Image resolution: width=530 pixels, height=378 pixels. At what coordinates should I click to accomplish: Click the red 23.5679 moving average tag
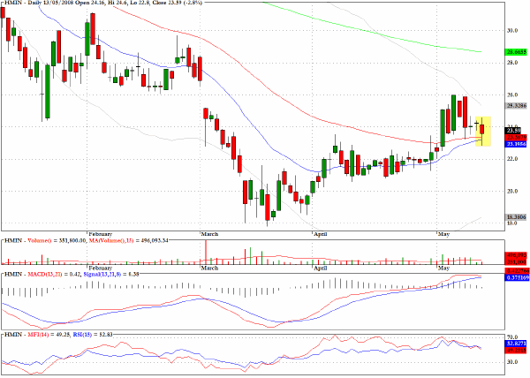tap(516, 138)
